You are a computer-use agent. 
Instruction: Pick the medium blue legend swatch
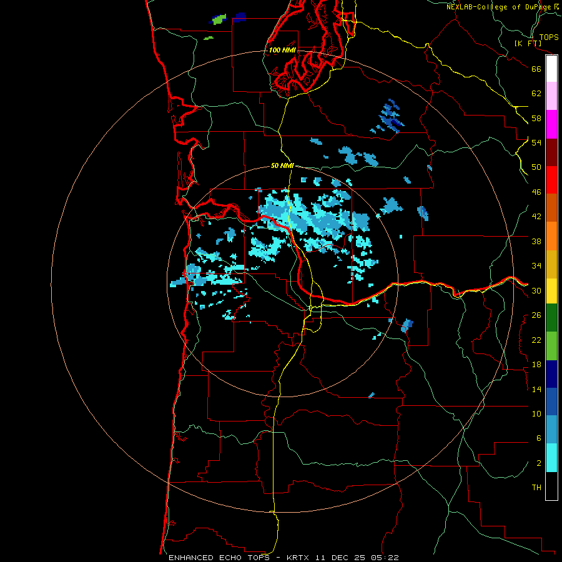coord(551,402)
